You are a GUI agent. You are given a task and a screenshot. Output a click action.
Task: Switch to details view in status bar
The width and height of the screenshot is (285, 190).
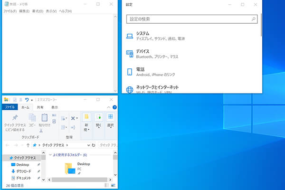(107, 185)
